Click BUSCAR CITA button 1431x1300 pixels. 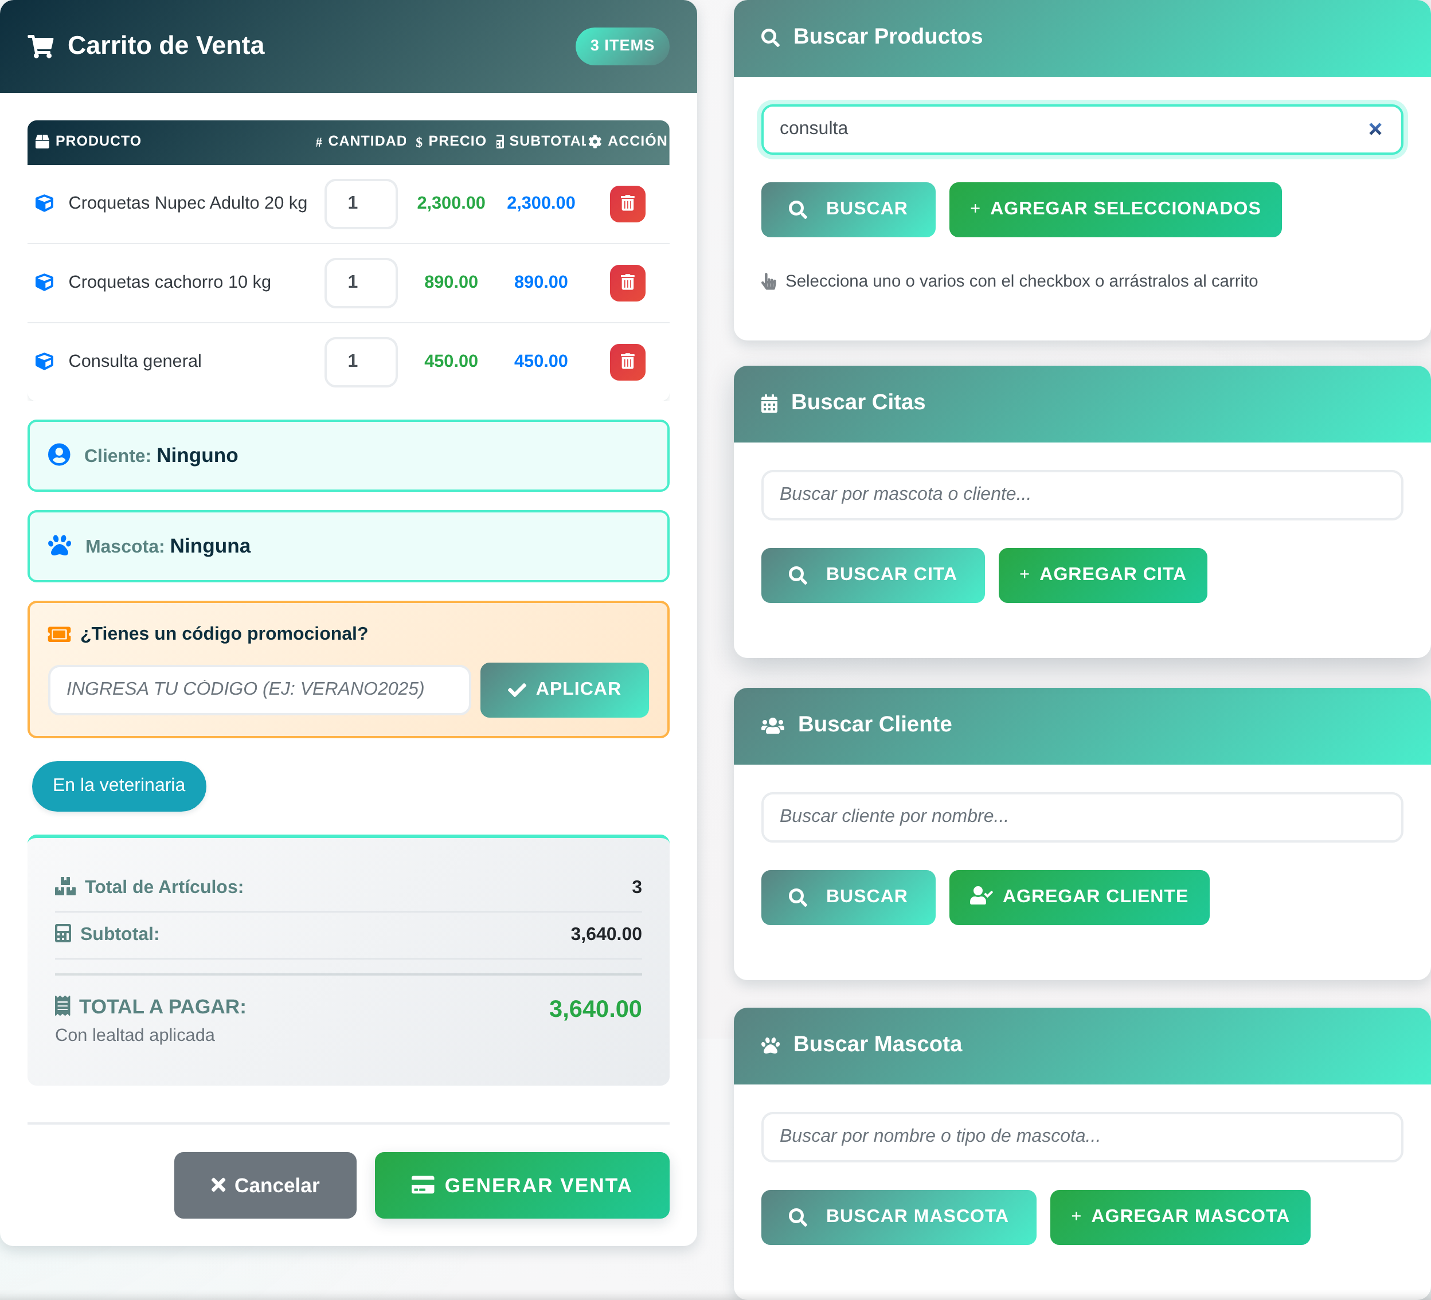click(873, 575)
